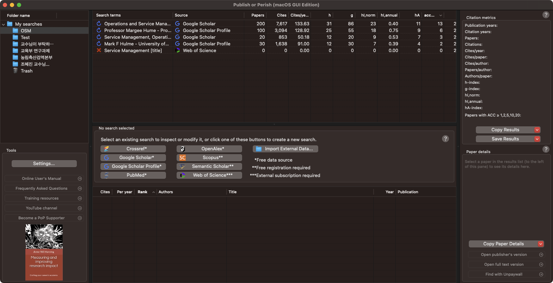Select the Service Management [title] search text

[x=133, y=51]
